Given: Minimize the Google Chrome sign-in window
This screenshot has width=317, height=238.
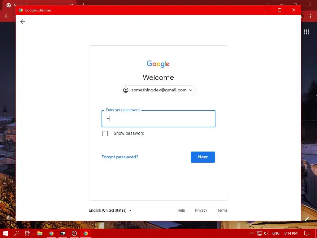Looking at the screenshot, I should (266, 10).
